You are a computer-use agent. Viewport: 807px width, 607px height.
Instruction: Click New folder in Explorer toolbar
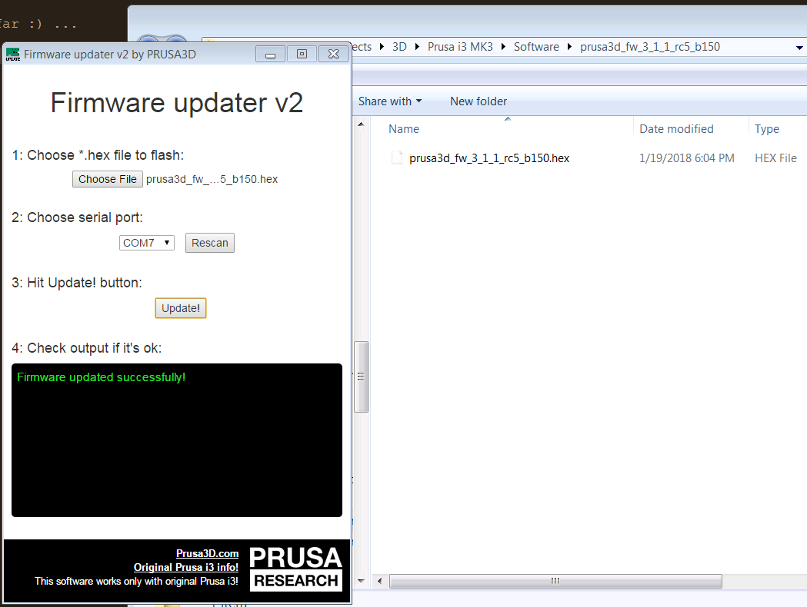pyautogui.click(x=479, y=101)
